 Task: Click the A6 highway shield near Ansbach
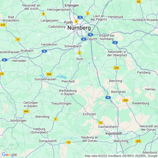click(x=44, y=51)
